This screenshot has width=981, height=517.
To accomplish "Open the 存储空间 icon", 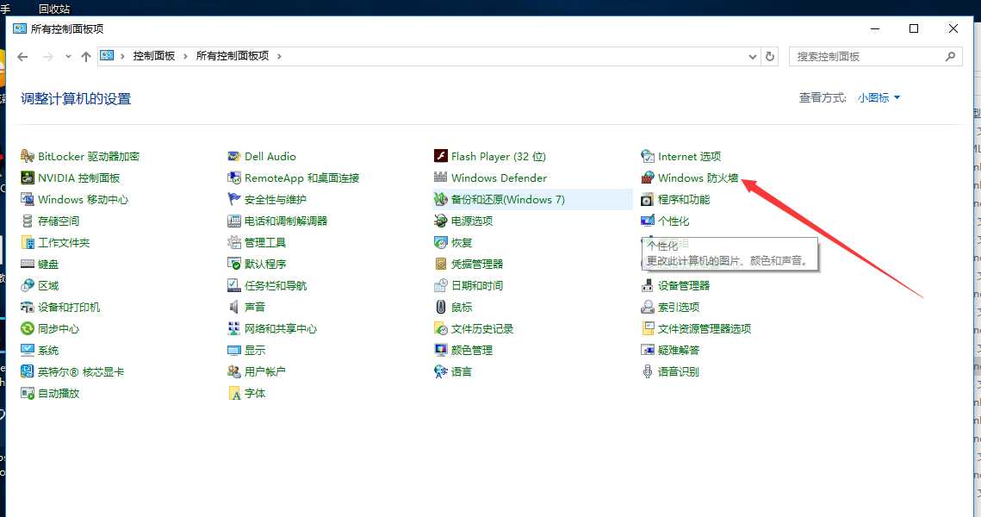I will click(27, 221).
